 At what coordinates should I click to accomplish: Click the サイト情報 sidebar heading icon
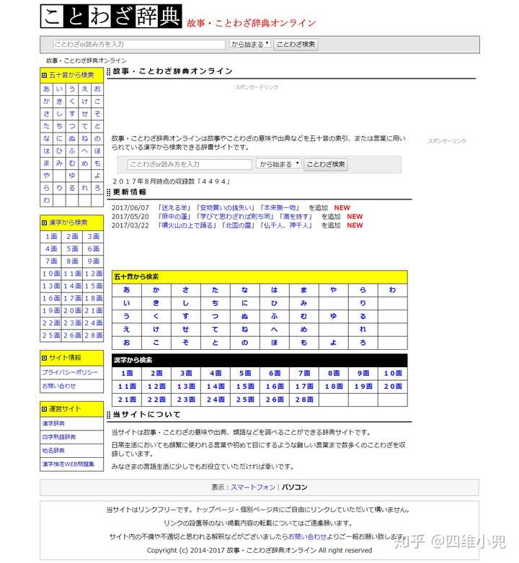[44, 358]
